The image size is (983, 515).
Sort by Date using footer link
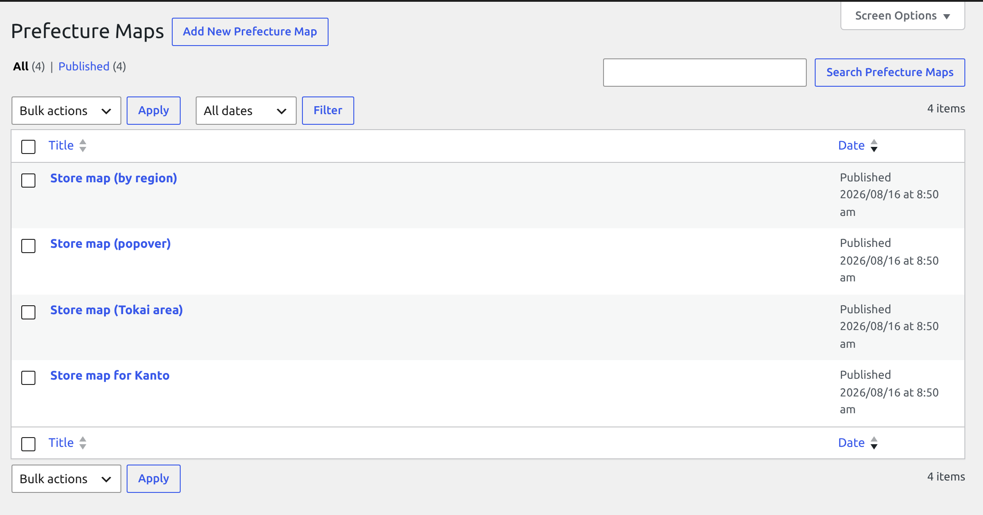pyautogui.click(x=851, y=443)
